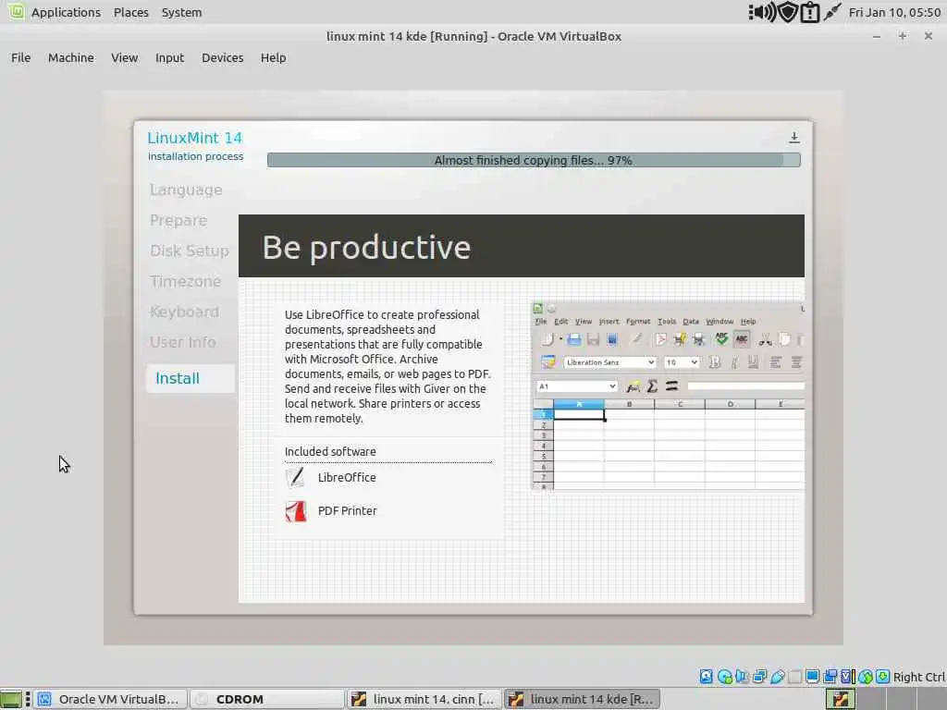
Task: Click the mouse integration indicator in status bar
Action: pyautogui.click(x=866, y=676)
